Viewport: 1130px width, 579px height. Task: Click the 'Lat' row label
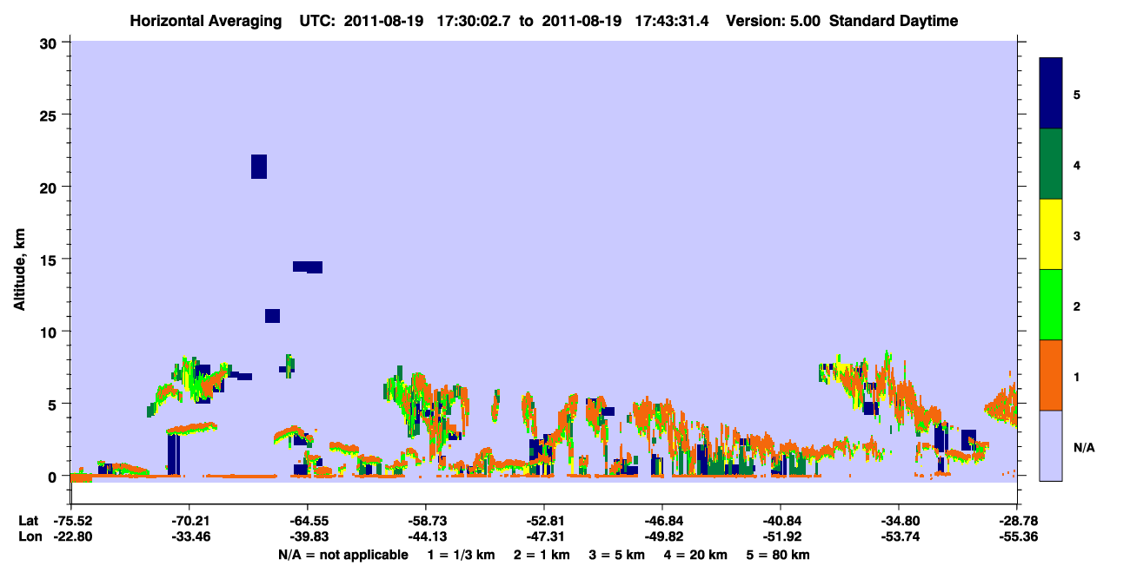(29, 521)
